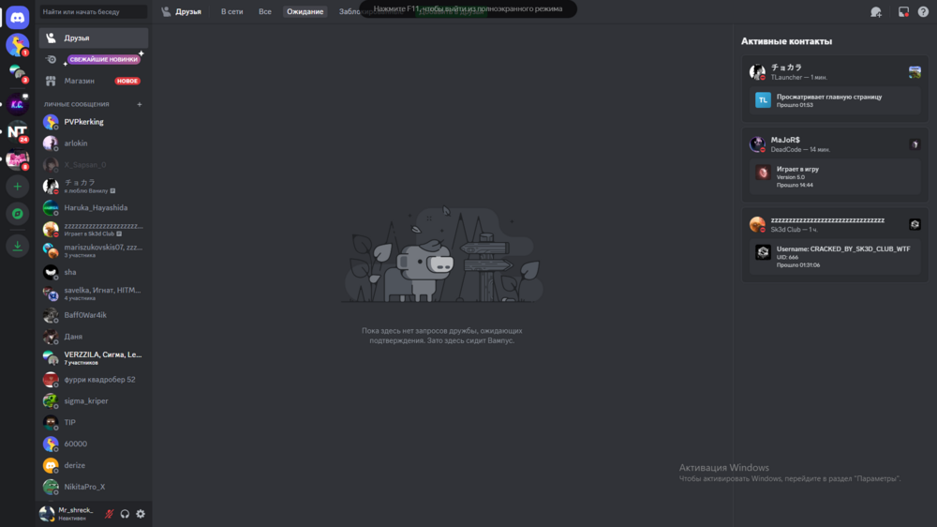This screenshot has width=937, height=527.
Task: Open DM with Даня
Action: 94,337
